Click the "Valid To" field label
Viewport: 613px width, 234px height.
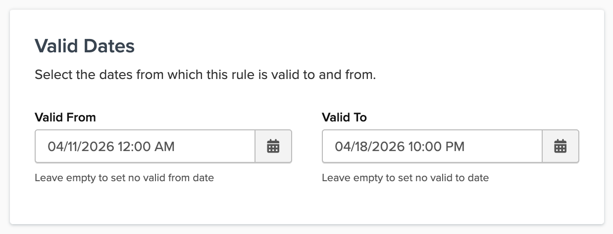click(344, 117)
